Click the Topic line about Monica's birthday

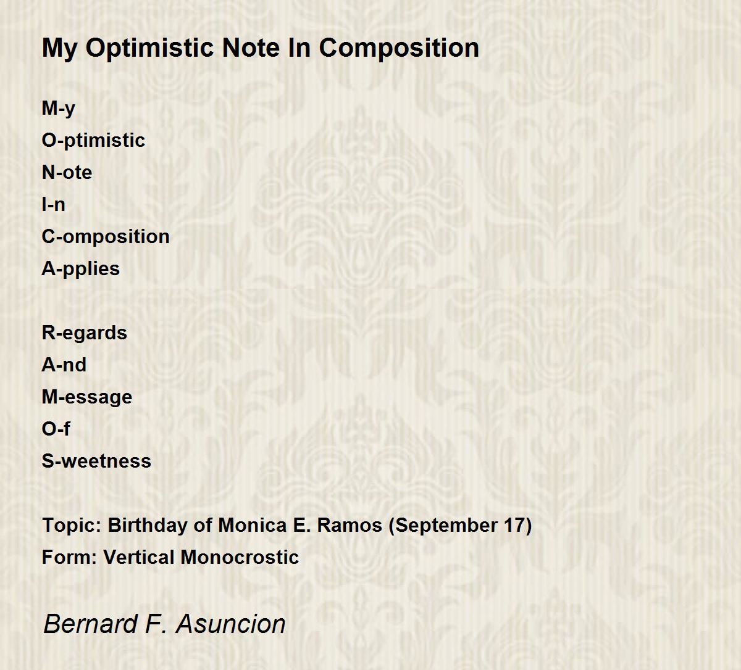[287, 526]
